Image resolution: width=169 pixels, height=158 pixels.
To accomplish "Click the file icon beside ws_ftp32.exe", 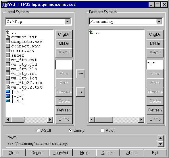I will point(8,83).
